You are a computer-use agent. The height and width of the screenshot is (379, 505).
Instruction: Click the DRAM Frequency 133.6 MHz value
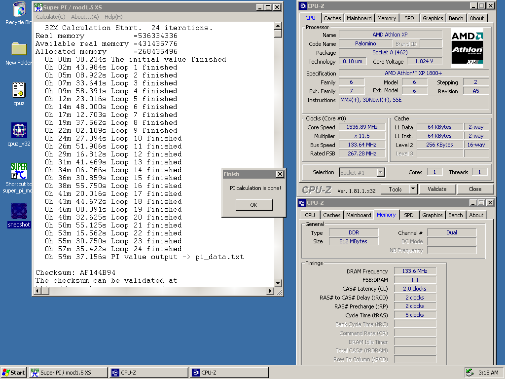[415, 271]
